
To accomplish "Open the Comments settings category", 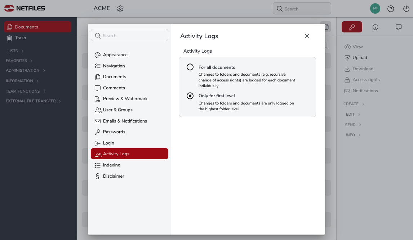I will (129, 88).
